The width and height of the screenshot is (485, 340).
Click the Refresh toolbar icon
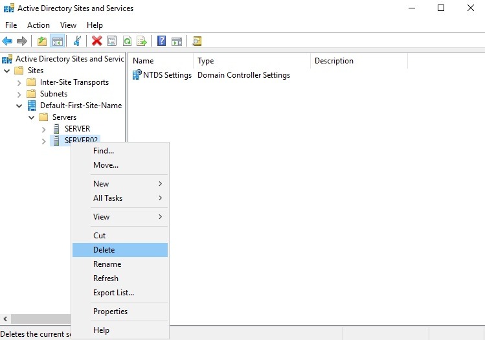click(x=127, y=41)
